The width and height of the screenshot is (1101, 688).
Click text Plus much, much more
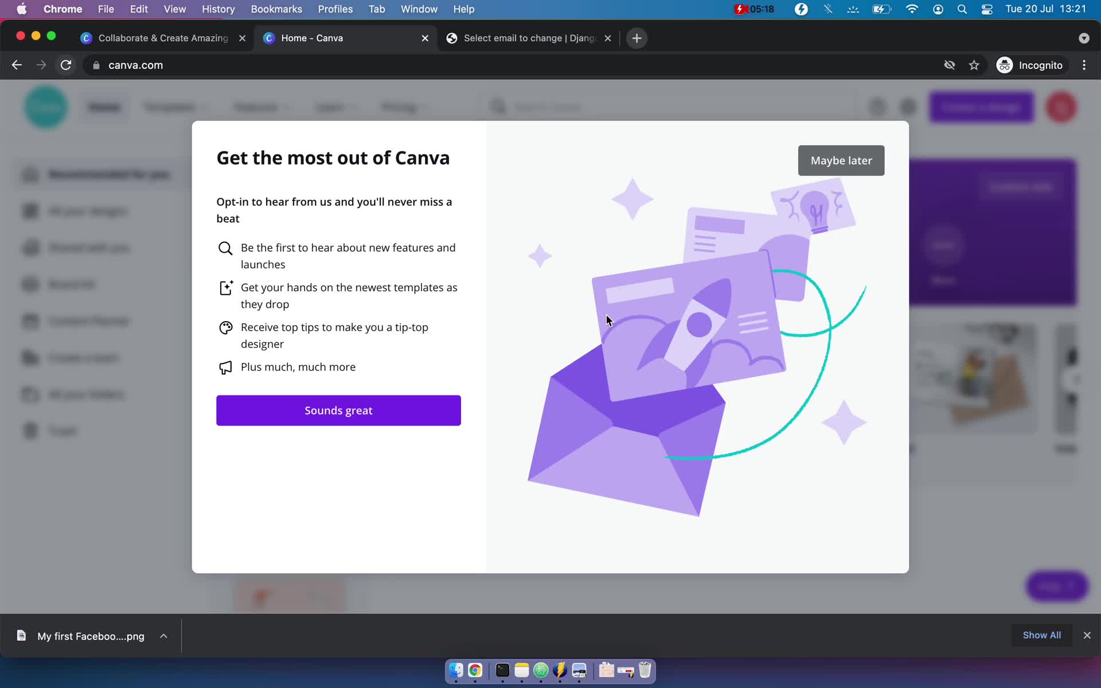click(298, 367)
